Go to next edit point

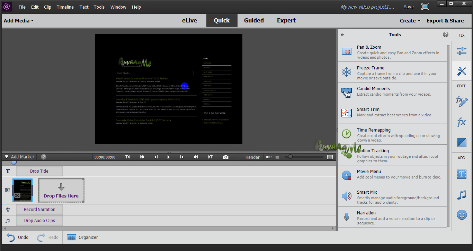coord(196,157)
